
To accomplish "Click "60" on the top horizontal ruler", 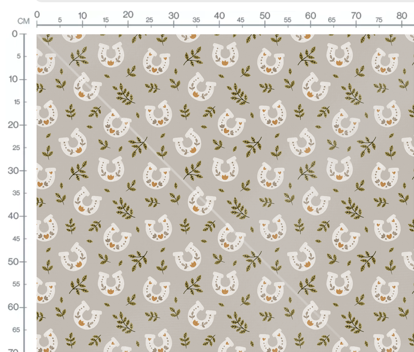I will tap(310, 16).
